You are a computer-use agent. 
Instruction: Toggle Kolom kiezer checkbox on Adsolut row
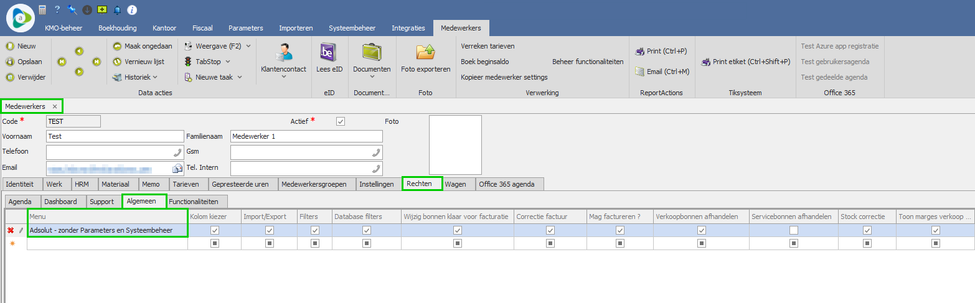point(215,230)
